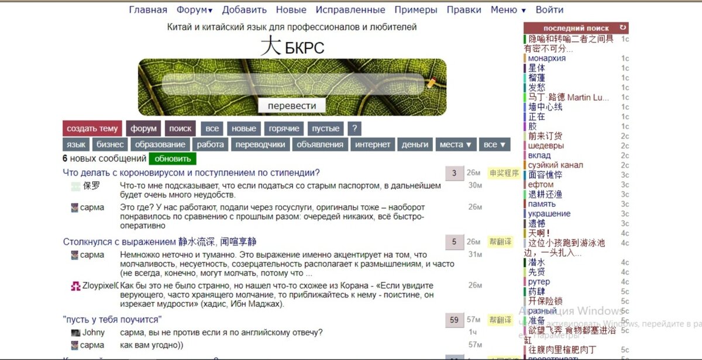Toggle the пустые topics filter
The width and height of the screenshot is (702, 360).
[325, 128]
